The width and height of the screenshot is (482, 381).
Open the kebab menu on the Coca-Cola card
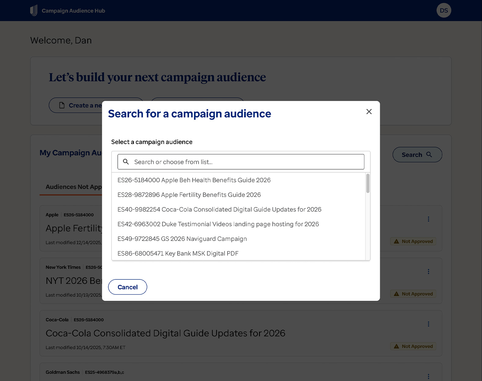click(x=428, y=324)
